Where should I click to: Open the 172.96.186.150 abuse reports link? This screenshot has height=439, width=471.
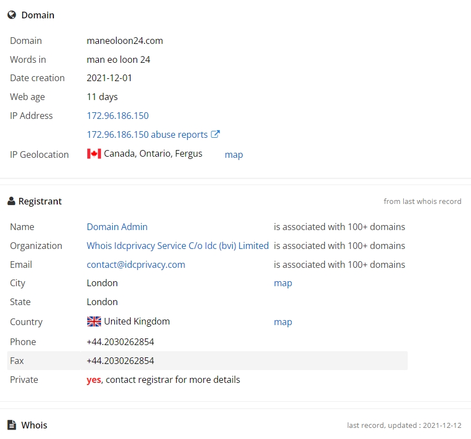pos(147,134)
